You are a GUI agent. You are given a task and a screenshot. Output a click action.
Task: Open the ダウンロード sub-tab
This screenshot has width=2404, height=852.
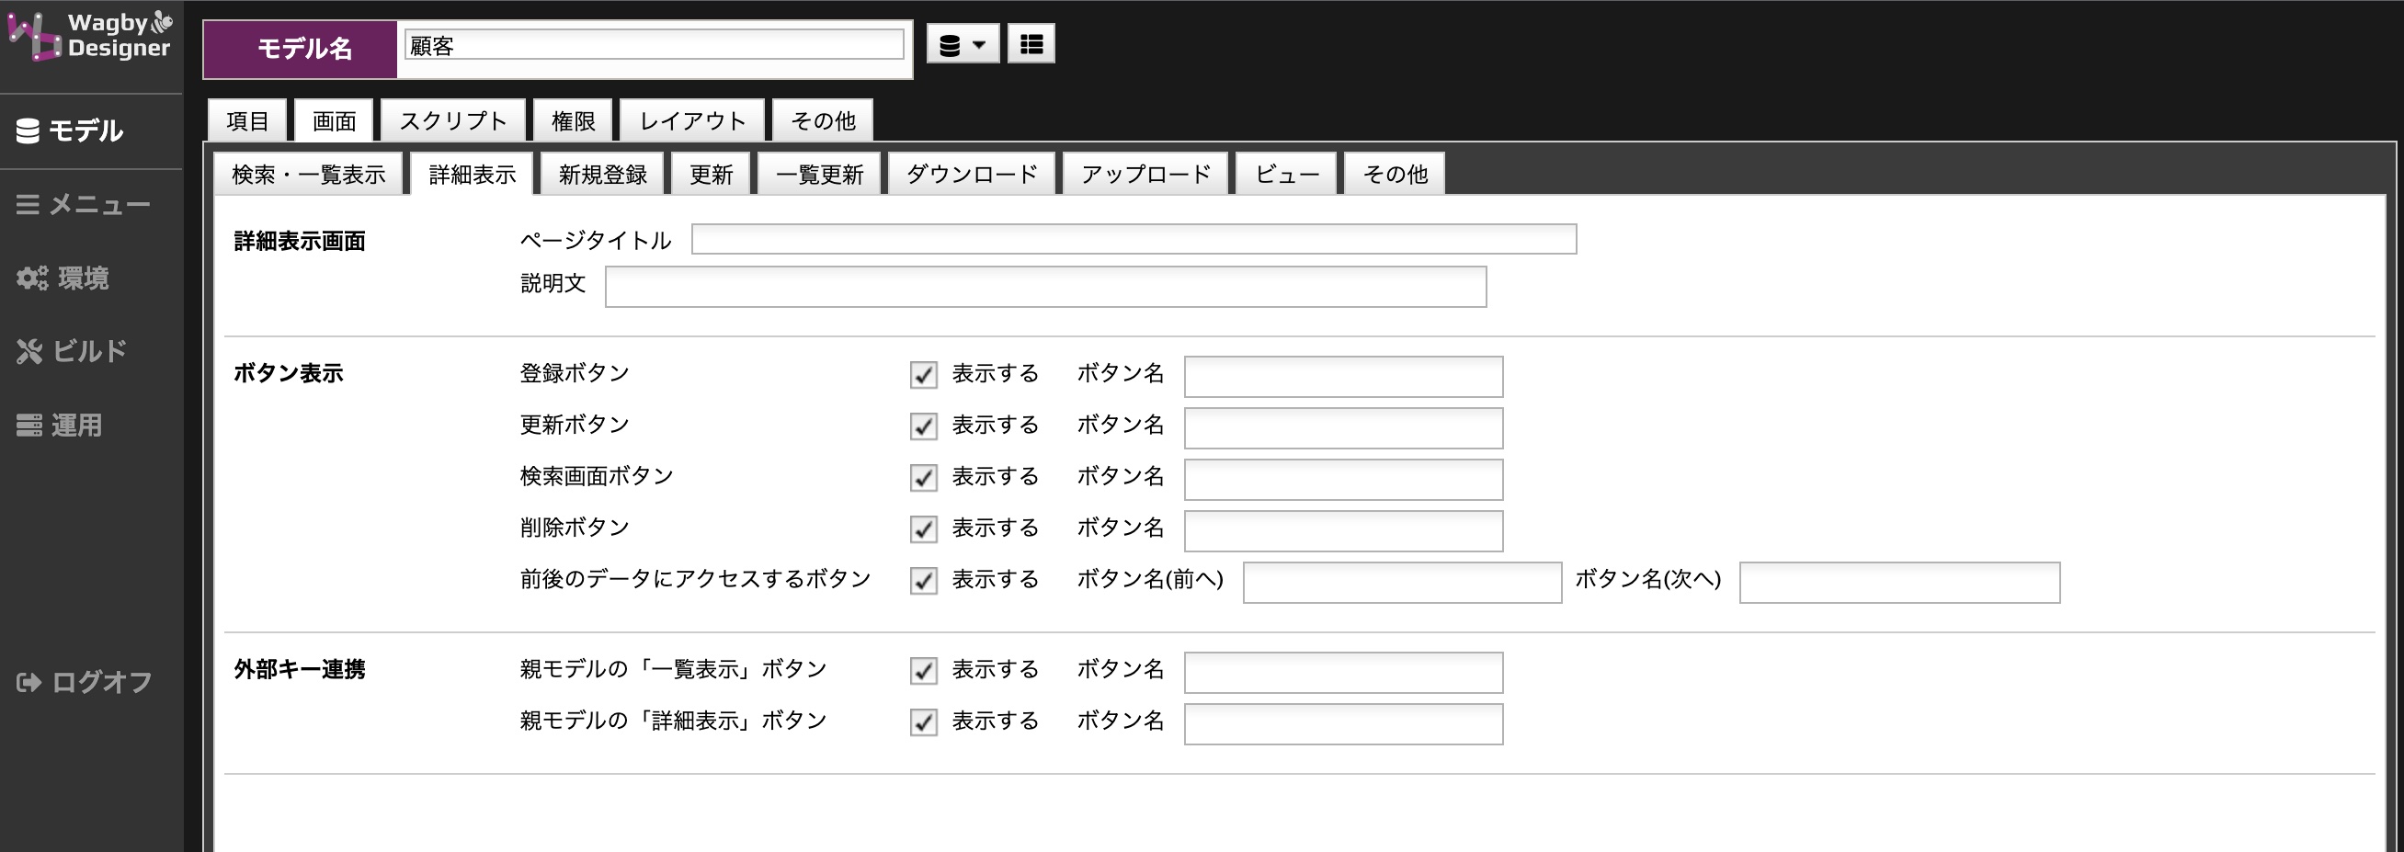coord(971,173)
